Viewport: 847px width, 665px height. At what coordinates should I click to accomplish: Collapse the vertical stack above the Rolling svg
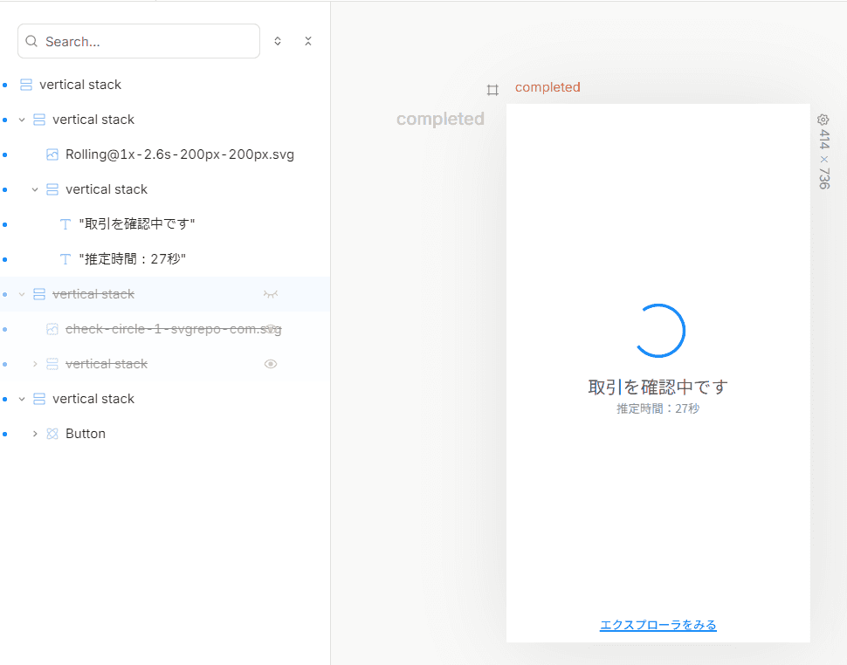[x=22, y=120]
